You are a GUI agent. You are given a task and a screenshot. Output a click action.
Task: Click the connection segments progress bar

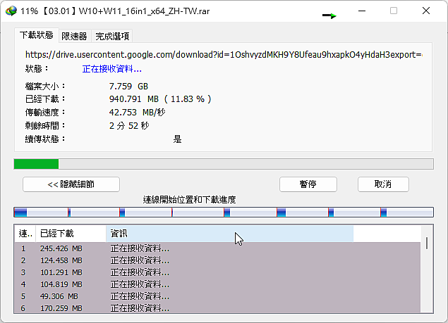(x=224, y=212)
